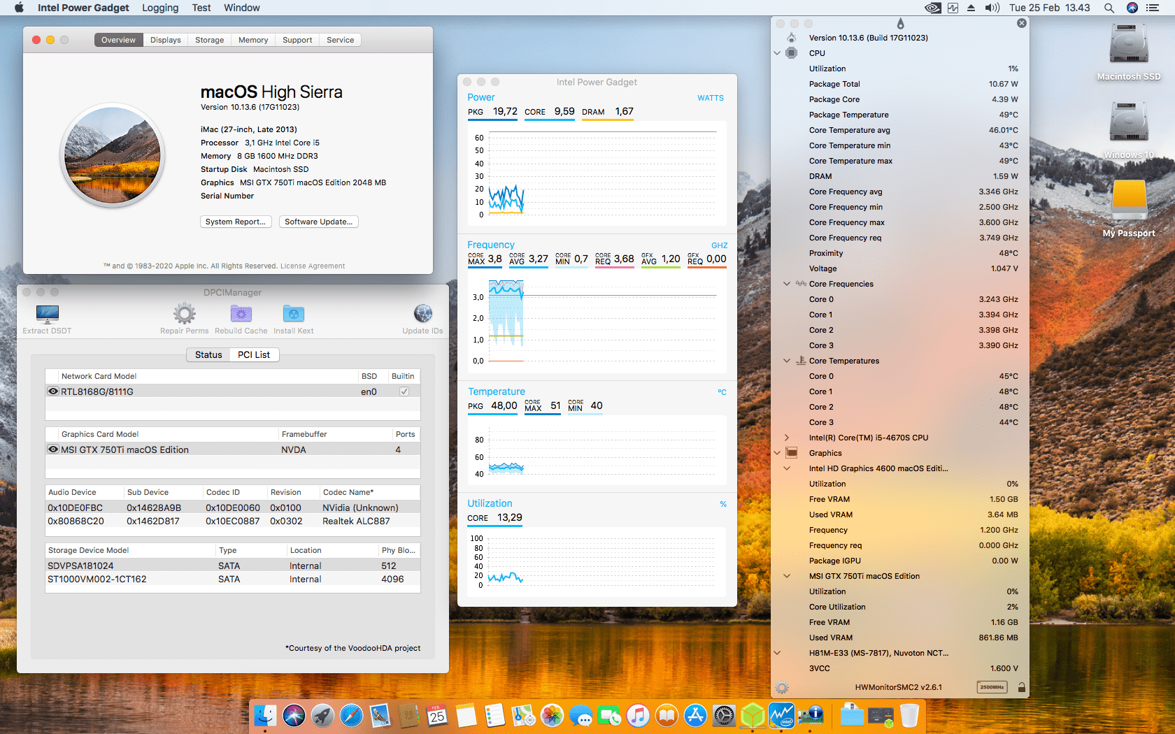The image size is (1175, 734).
Task: Expand the Intel Core i5-4670S CPU row
Action: point(787,438)
